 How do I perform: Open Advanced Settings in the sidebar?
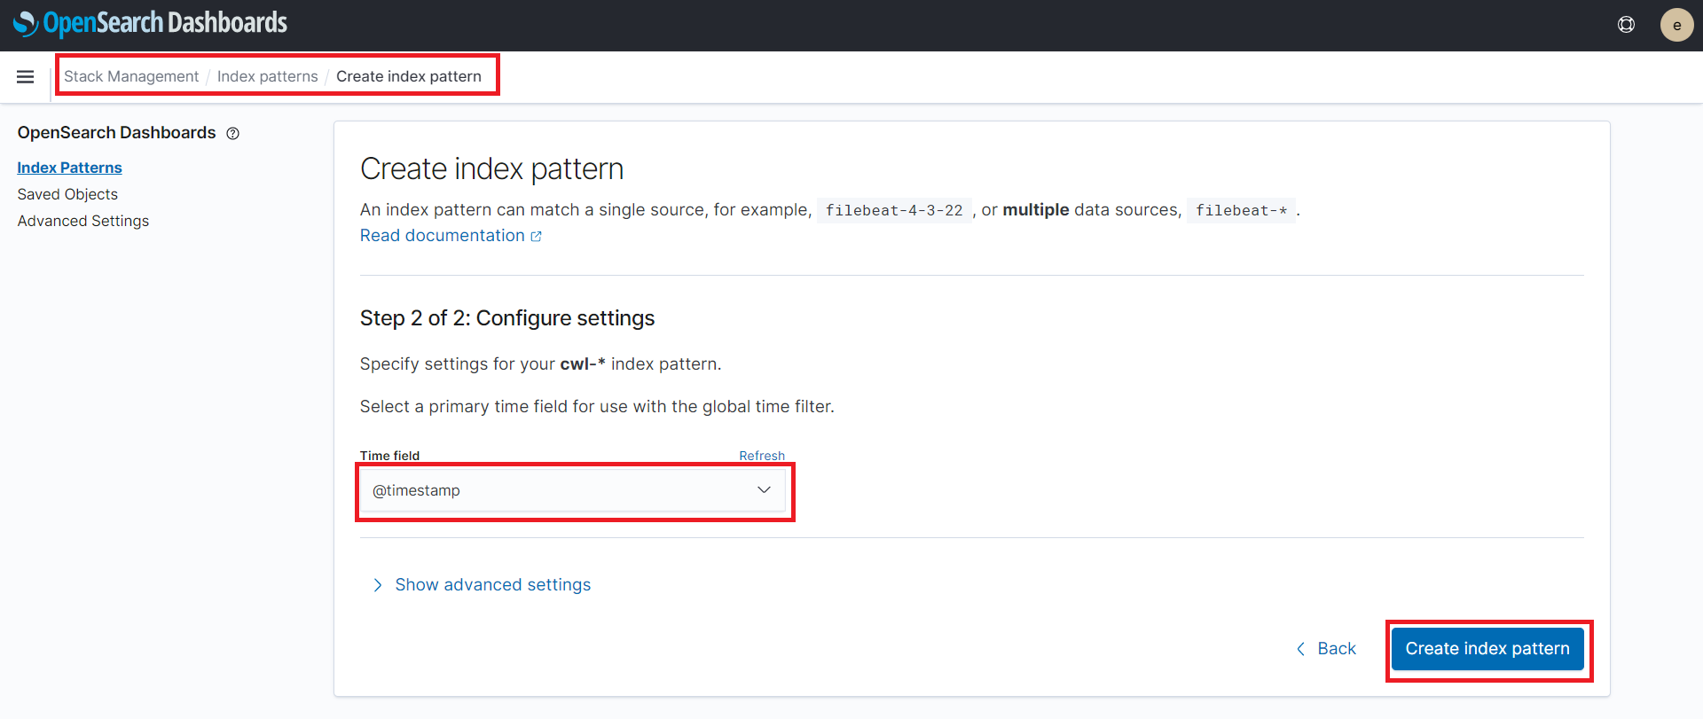[x=83, y=221]
